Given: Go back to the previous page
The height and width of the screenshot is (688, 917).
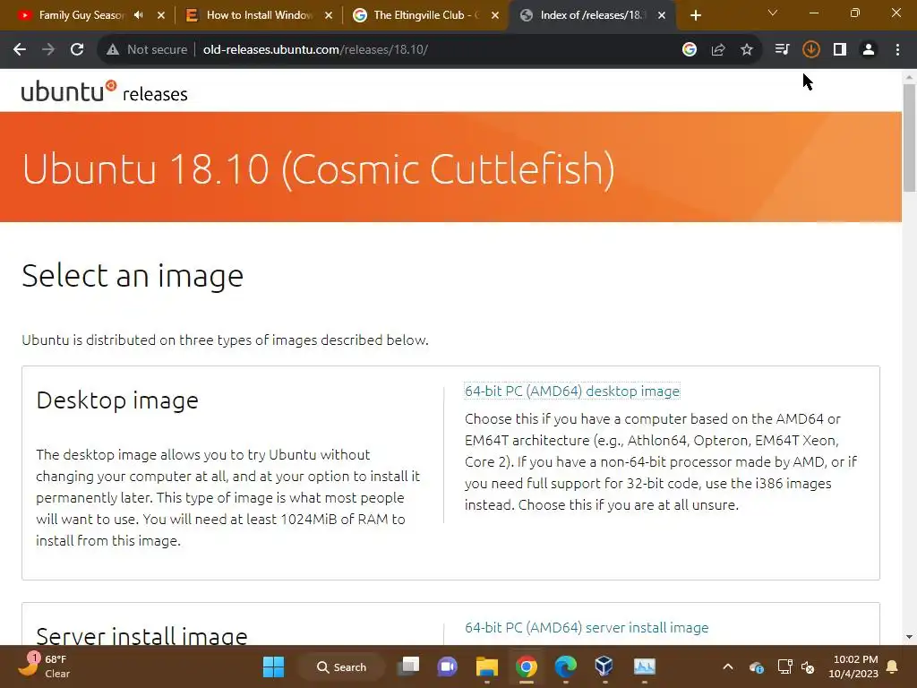Looking at the screenshot, I should (x=20, y=50).
